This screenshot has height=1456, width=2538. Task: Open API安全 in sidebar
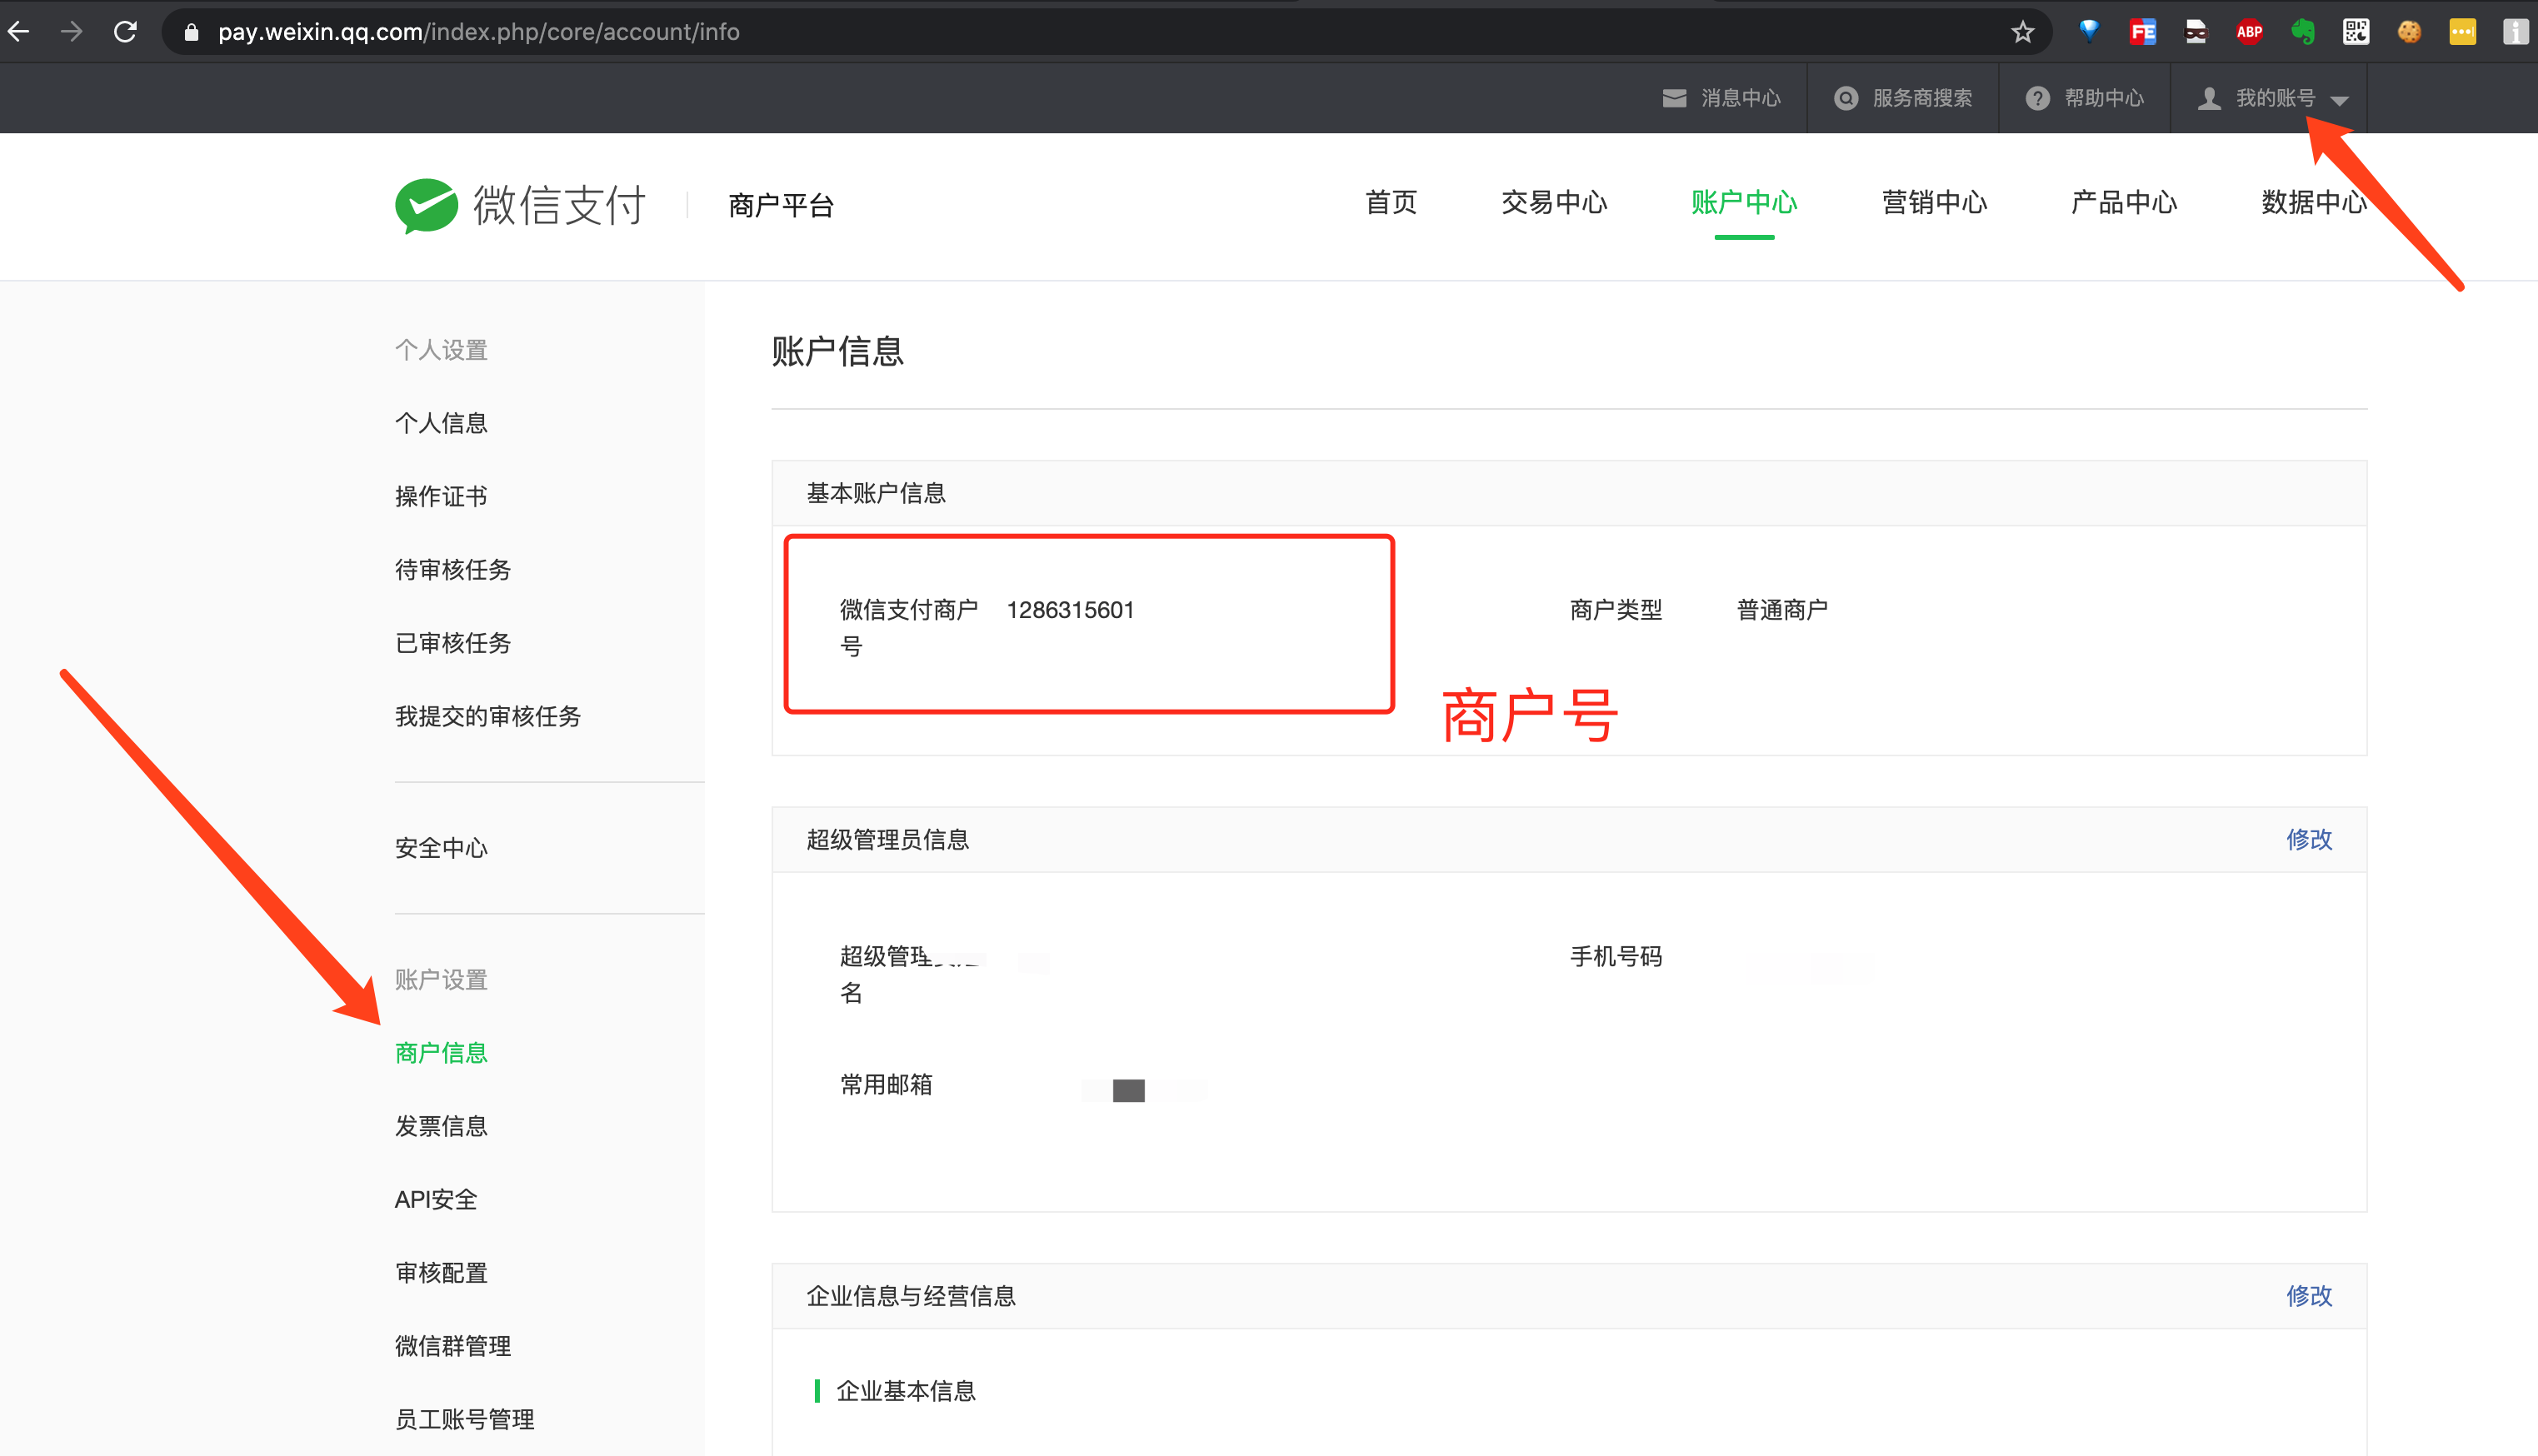coord(436,1199)
